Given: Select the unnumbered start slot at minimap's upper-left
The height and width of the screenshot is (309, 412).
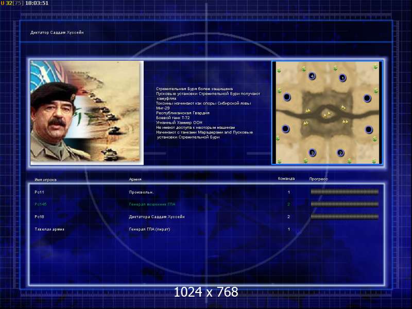Looking at the screenshot, I should coord(287,97).
